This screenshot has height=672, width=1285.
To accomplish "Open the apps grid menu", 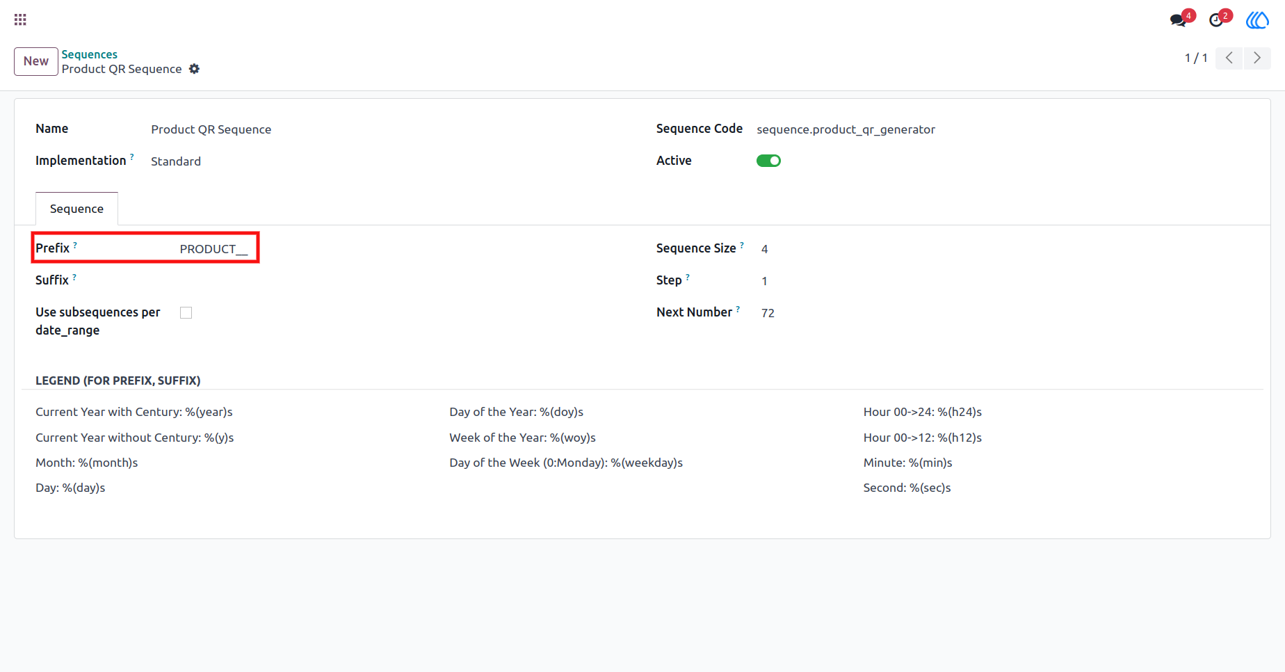I will pyautogui.click(x=20, y=19).
